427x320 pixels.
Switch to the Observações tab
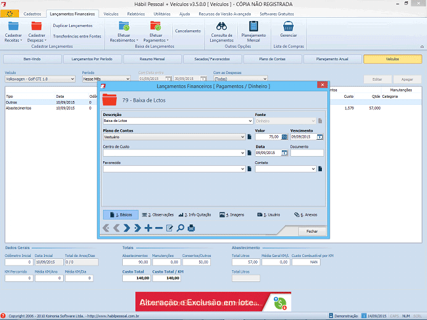click(x=158, y=214)
